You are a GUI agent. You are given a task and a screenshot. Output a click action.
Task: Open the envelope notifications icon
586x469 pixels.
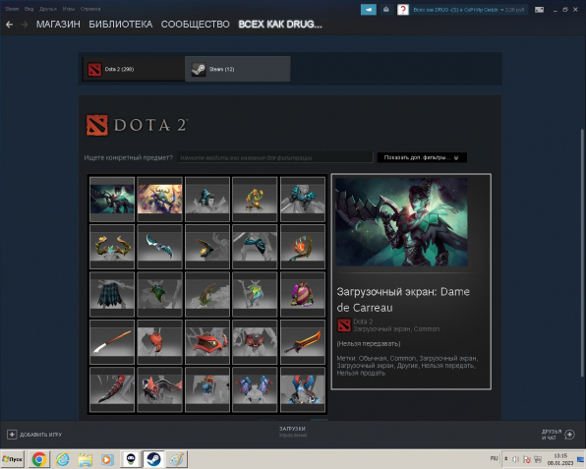pos(386,10)
